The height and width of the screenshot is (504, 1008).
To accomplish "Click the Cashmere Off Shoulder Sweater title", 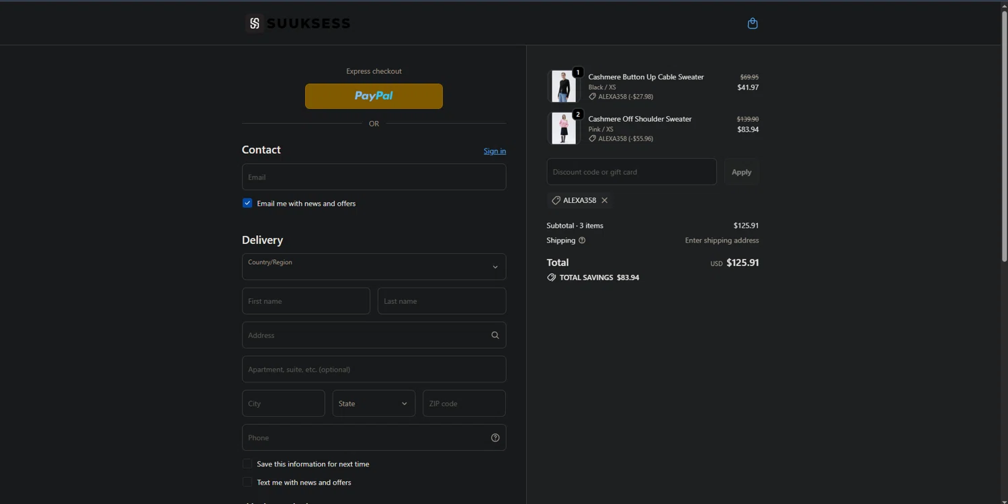I will pyautogui.click(x=640, y=119).
